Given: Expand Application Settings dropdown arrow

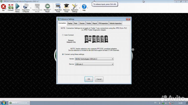Looking at the screenshot, I should 79,8.
